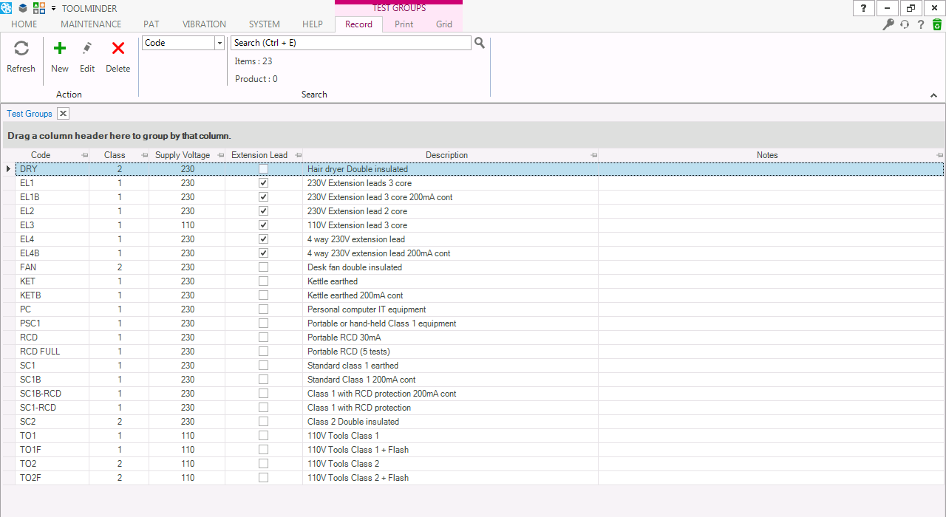Image resolution: width=946 pixels, height=517 pixels.
Task: Toggle Extension Lead checkbox for EL4B
Action: coord(264,253)
